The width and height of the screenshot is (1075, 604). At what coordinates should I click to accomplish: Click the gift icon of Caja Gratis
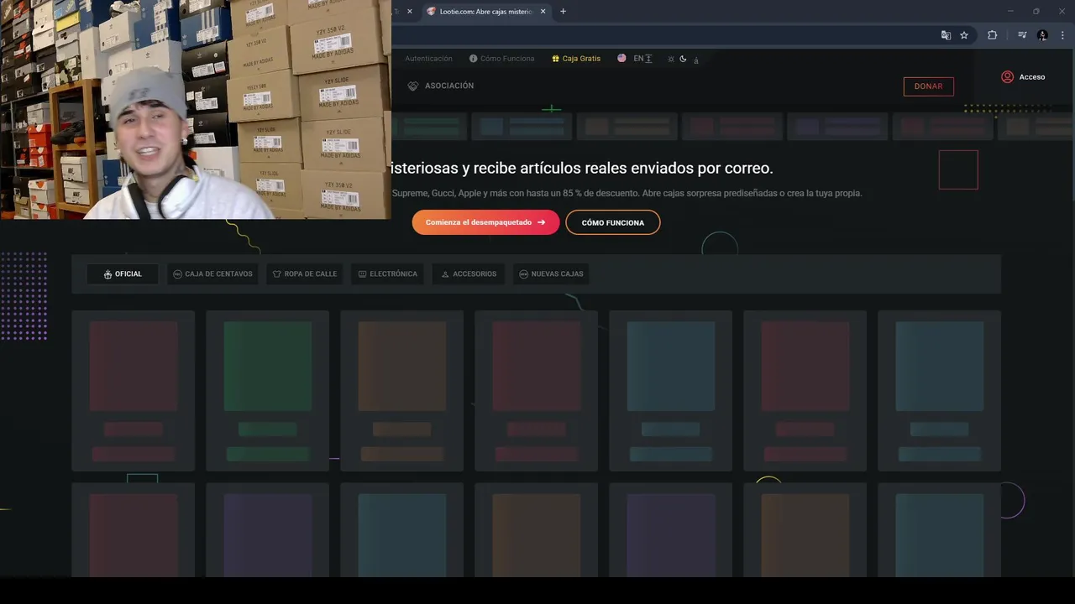[555, 59]
